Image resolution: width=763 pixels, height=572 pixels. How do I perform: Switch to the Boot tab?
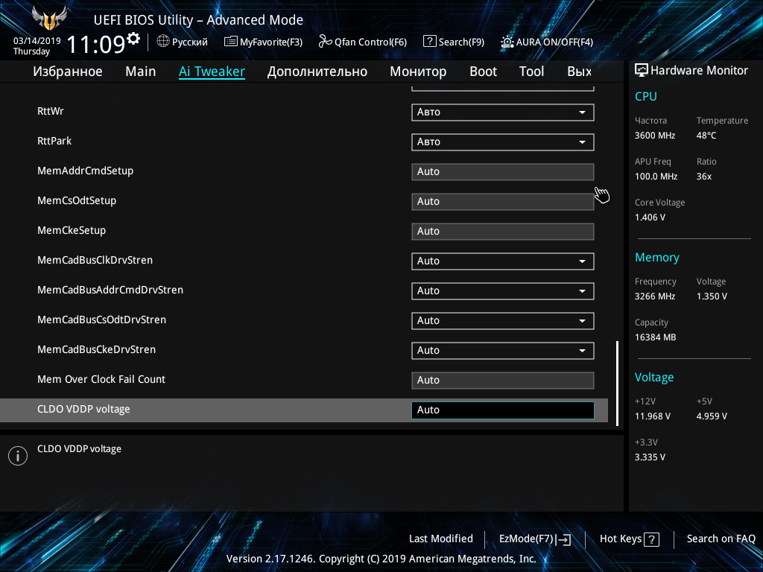[483, 71]
